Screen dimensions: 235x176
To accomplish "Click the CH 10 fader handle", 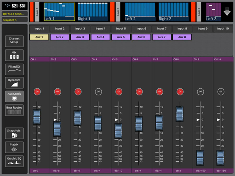I will point(220,158).
